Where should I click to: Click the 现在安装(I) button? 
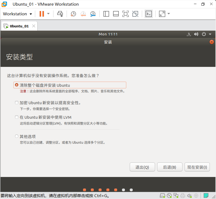pyautogui.click(x=197, y=167)
